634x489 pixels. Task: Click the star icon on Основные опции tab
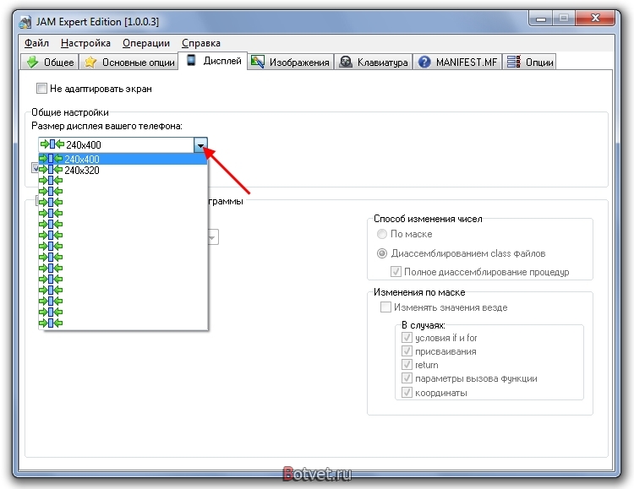pyautogui.click(x=90, y=62)
